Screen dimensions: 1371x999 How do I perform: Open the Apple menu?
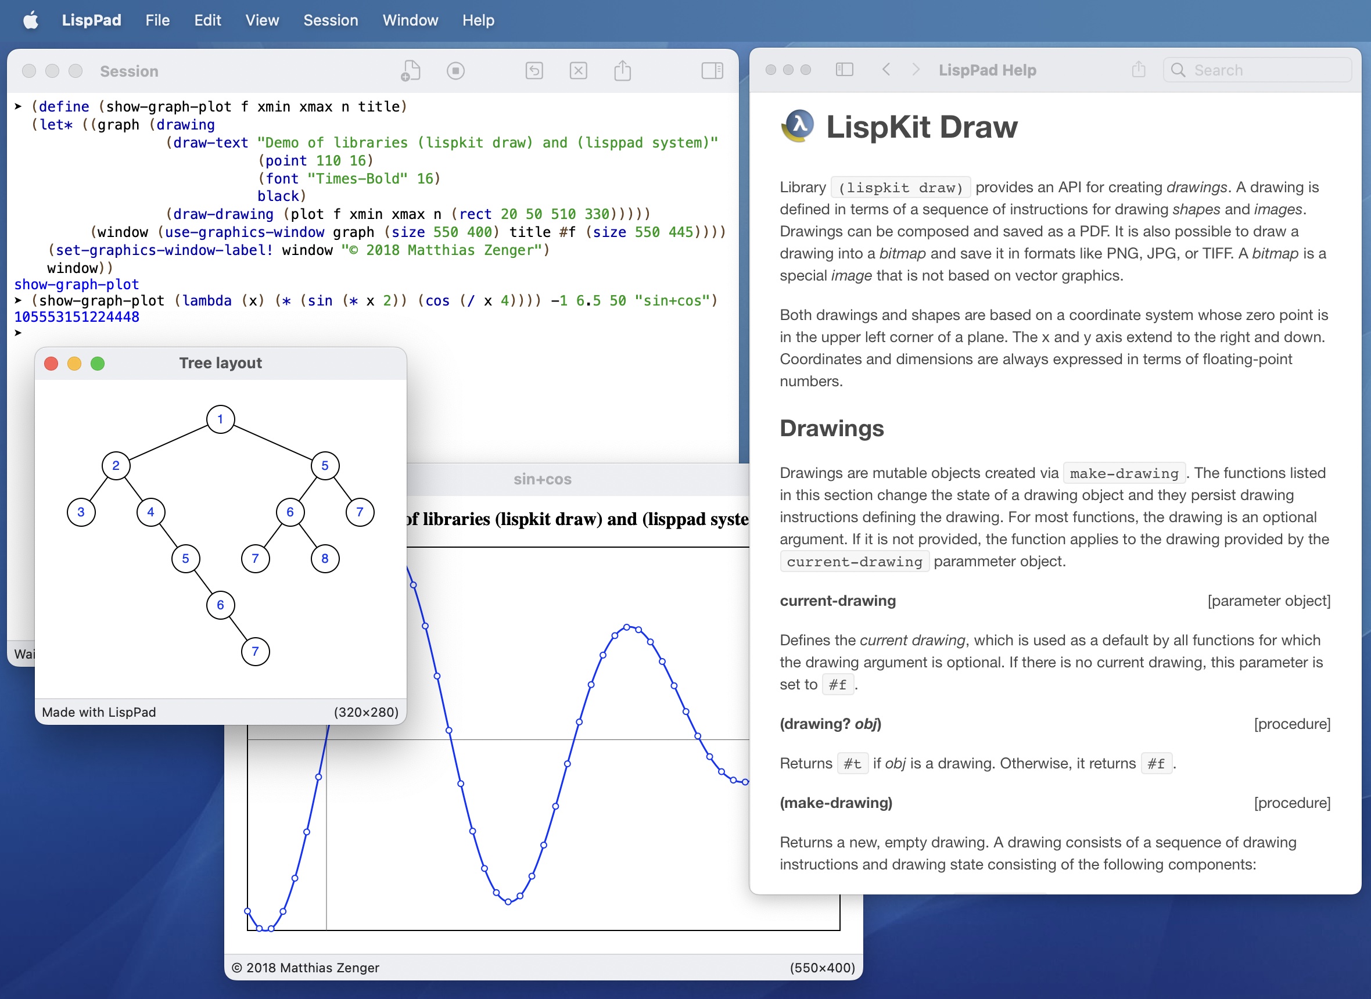(31, 20)
